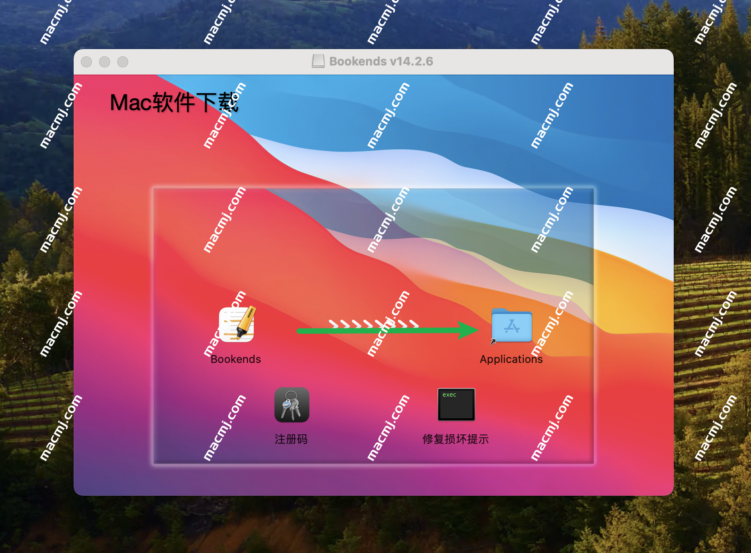The height and width of the screenshot is (553, 751).
Task: Close the Bookends v14.2.6 window
Action: (86, 62)
